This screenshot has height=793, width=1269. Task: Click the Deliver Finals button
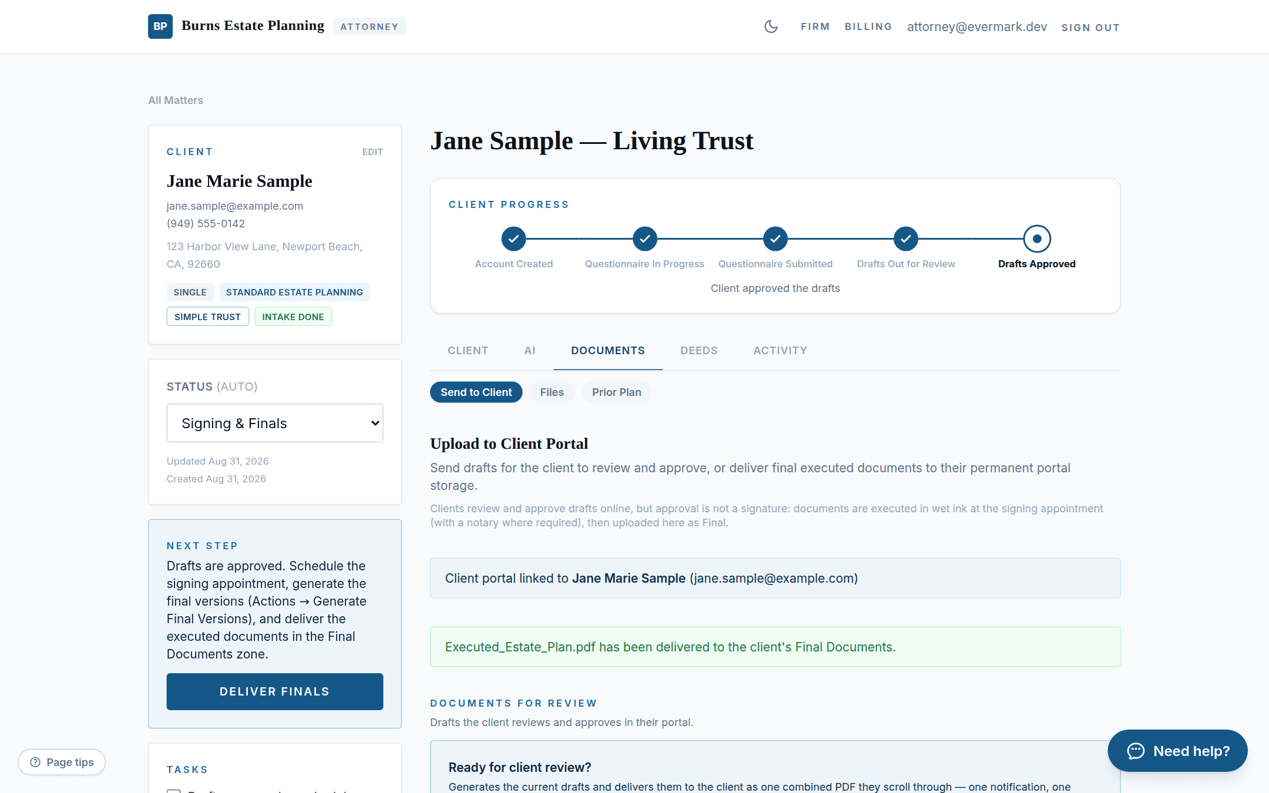[275, 691]
